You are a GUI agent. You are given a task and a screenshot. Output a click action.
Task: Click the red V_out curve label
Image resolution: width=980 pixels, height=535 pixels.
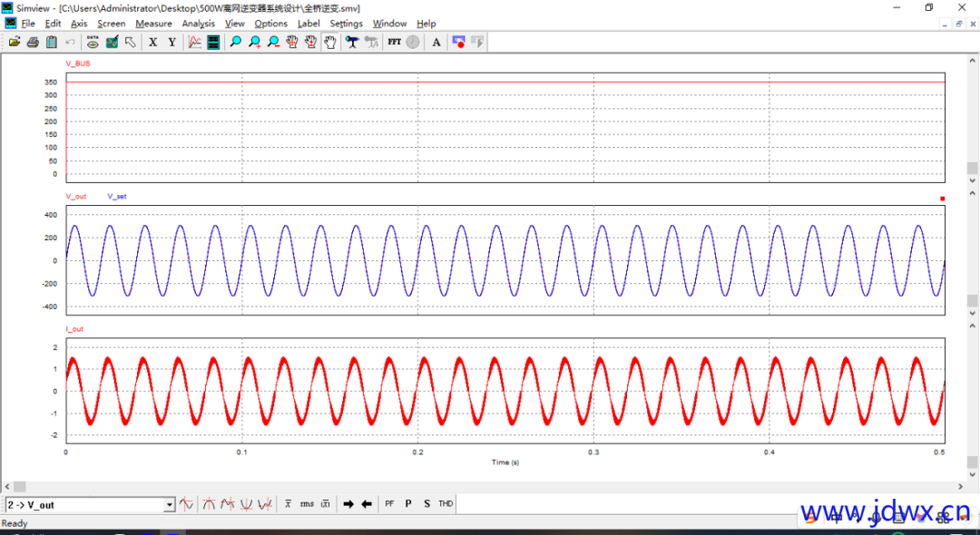pyautogui.click(x=76, y=196)
